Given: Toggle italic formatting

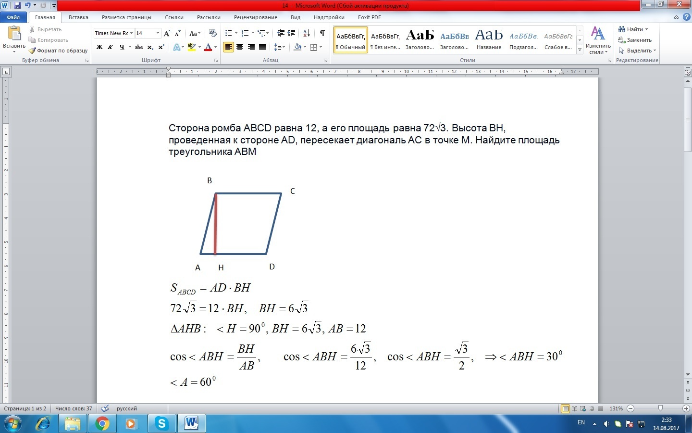Looking at the screenshot, I should (111, 47).
